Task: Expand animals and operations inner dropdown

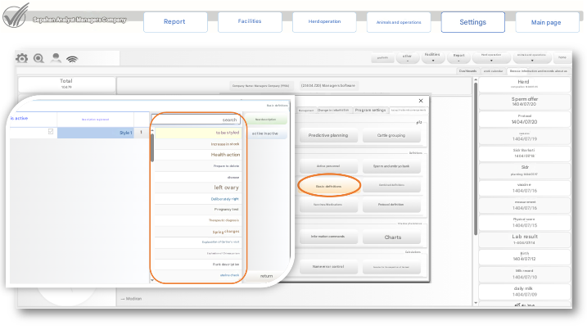Action: coord(531,57)
